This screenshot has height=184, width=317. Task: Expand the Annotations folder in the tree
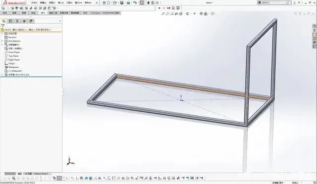pyautogui.click(x=2, y=41)
